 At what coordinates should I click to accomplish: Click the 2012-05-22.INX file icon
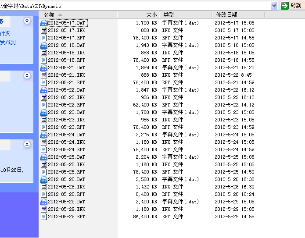tap(44, 97)
